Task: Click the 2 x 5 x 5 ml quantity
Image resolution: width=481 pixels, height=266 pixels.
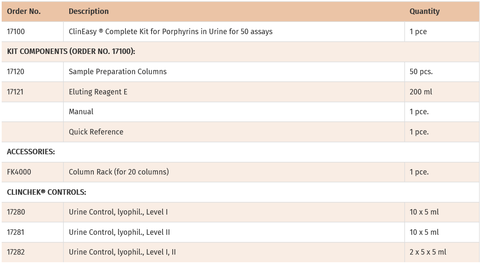Action: [x=428, y=252]
